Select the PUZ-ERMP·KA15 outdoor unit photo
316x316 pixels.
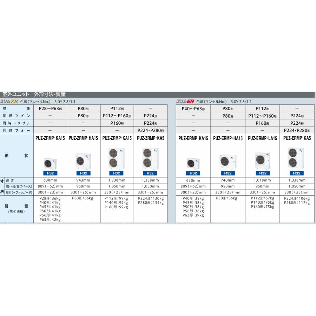(193, 163)
